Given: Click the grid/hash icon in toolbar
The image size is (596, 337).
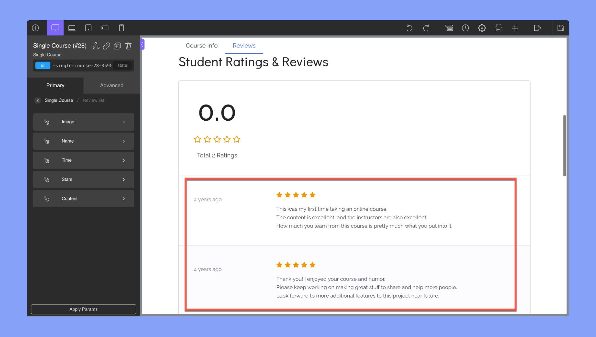Looking at the screenshot, I should coord(515,28).
